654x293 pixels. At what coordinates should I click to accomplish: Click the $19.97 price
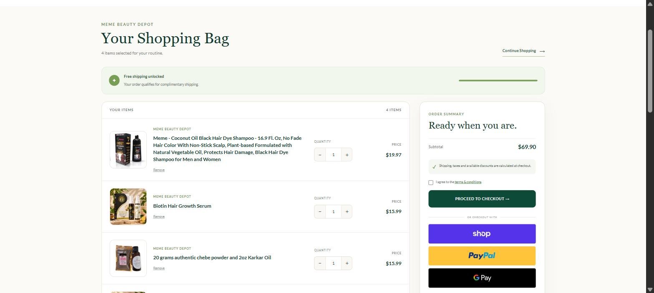(x=394, y=155)
